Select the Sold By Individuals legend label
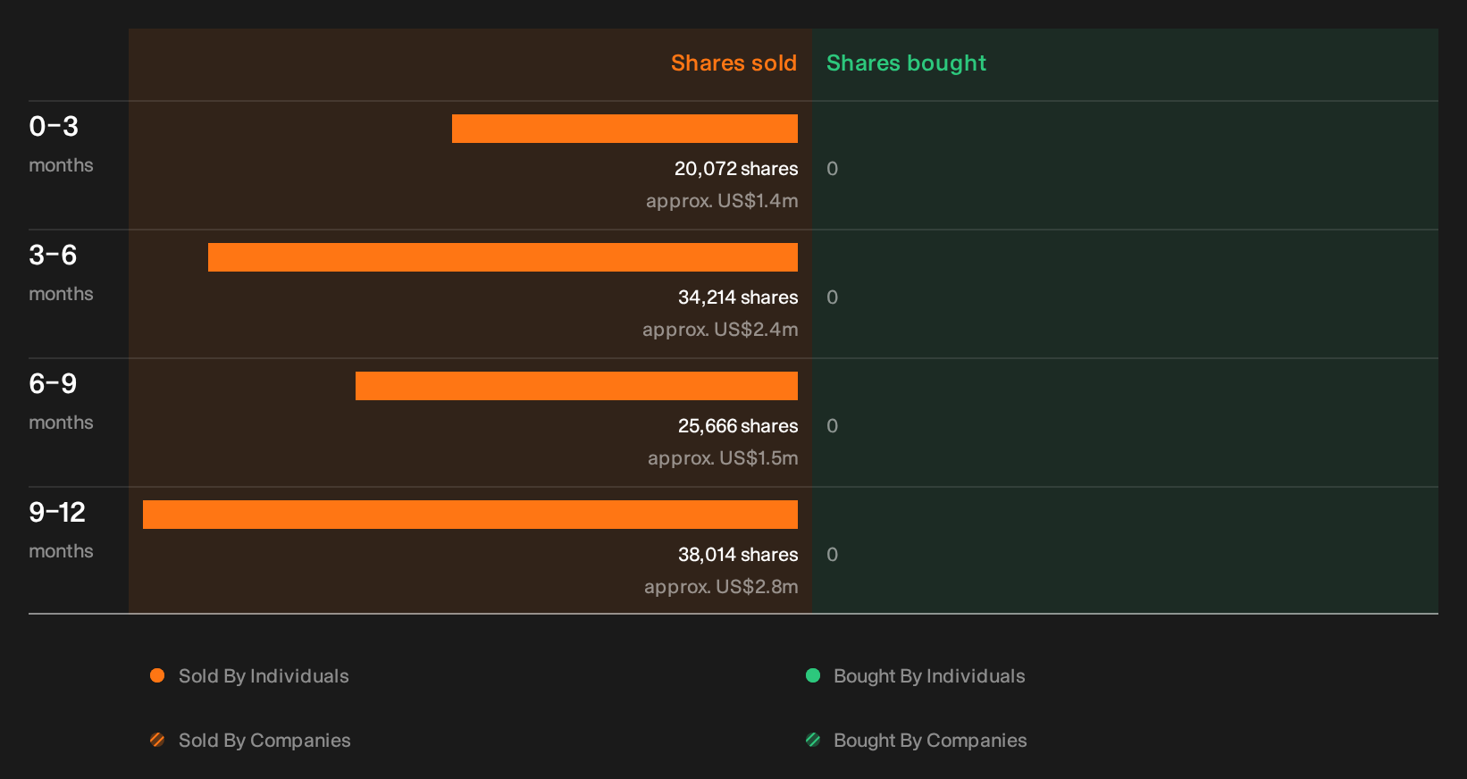 [264, 676]
